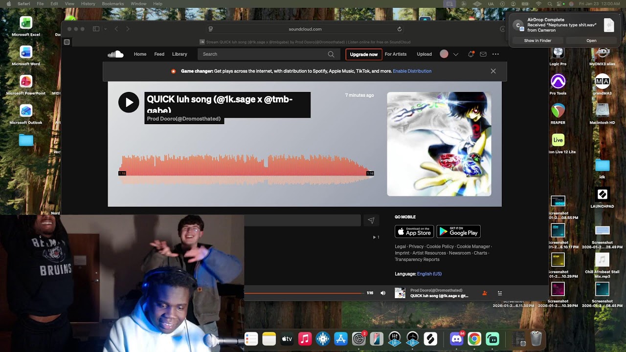The height and width of the screenshot is (352, 626).
Task: Seek within the orange waveform
Action: coord(246,170)
